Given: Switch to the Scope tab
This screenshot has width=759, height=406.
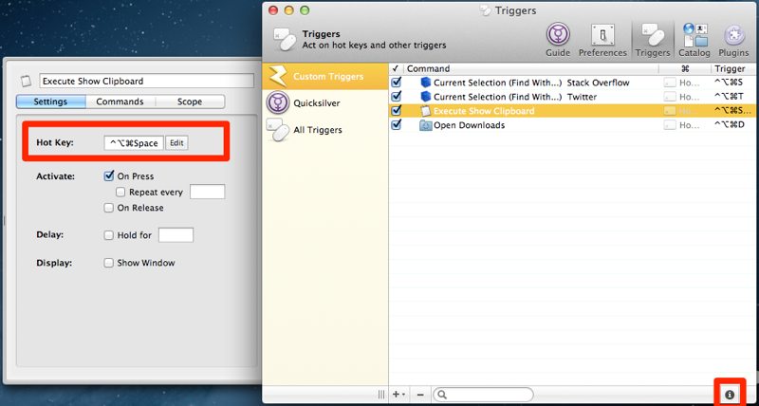Looking at the screenshot, I should [x=190, y=101].
